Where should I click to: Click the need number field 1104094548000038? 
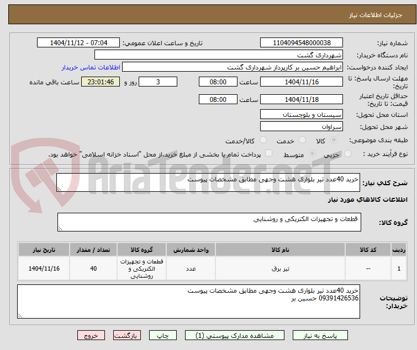point(302,43)
